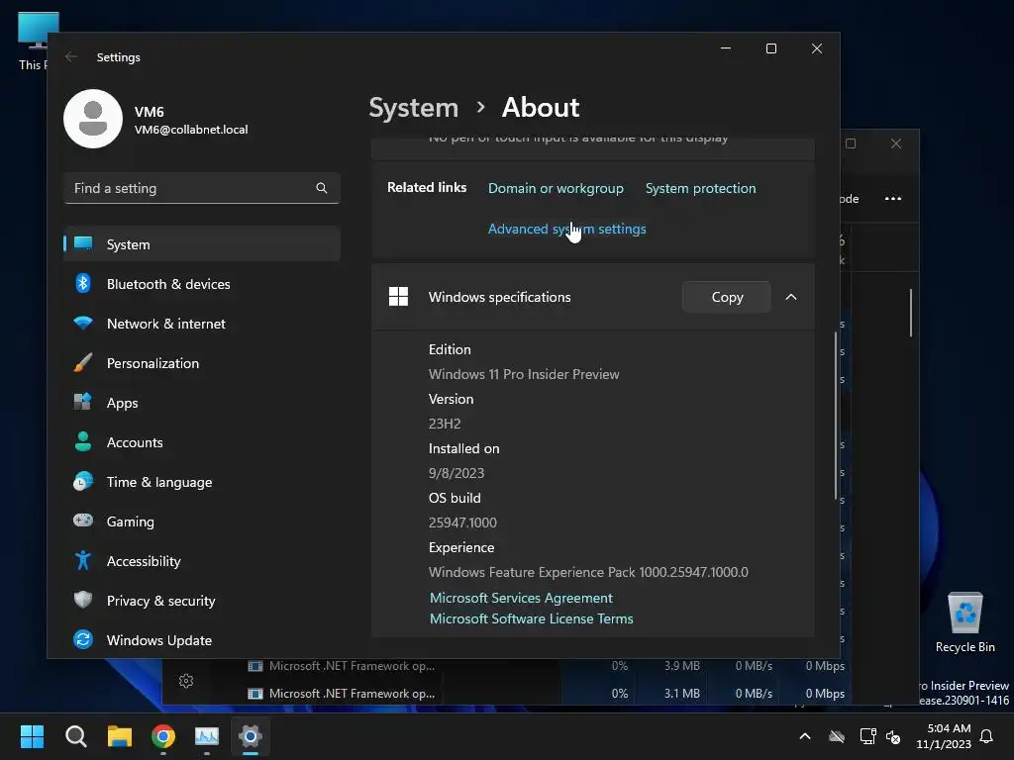Open File Explorer from taskbar
The width and height of the screenshot is (1014, 760).
click(120, 736)
